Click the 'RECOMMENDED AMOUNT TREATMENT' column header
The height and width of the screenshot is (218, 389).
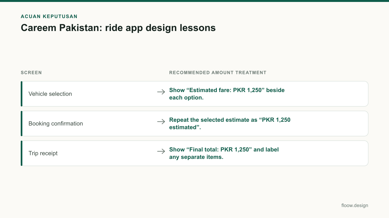tap(218, 73)
